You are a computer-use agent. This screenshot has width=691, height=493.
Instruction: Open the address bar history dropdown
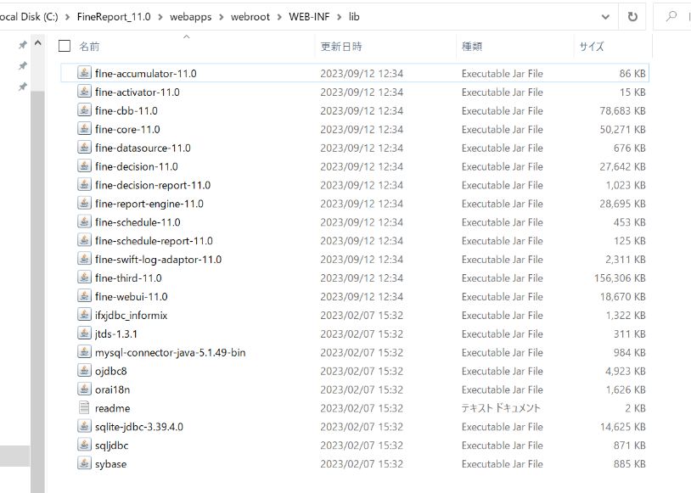pos(605,17)
